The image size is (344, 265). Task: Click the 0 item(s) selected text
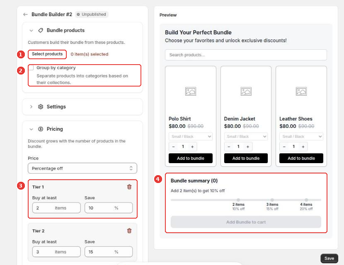coord(90,54)
